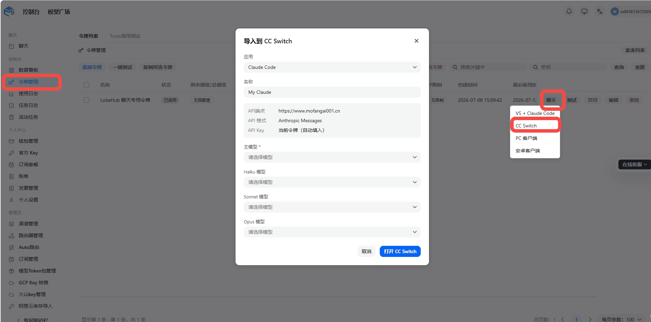Open 模型广场 in top navigation

click(59, 12)
